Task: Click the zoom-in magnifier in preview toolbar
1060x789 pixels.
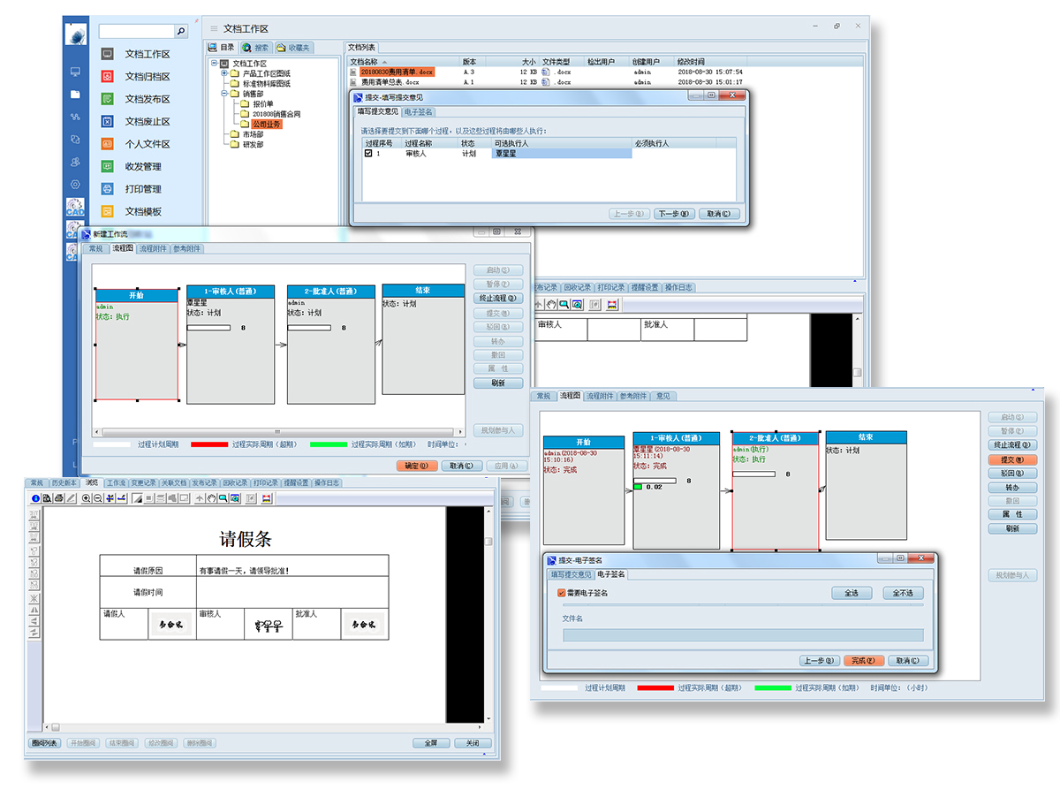Action: click(x=86, y=498)
